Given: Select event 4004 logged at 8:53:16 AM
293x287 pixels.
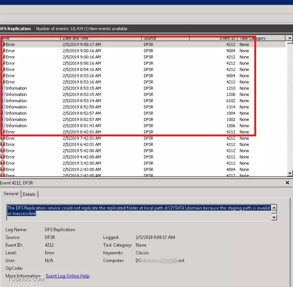Looking at the screenshot, I should (143, 76).
